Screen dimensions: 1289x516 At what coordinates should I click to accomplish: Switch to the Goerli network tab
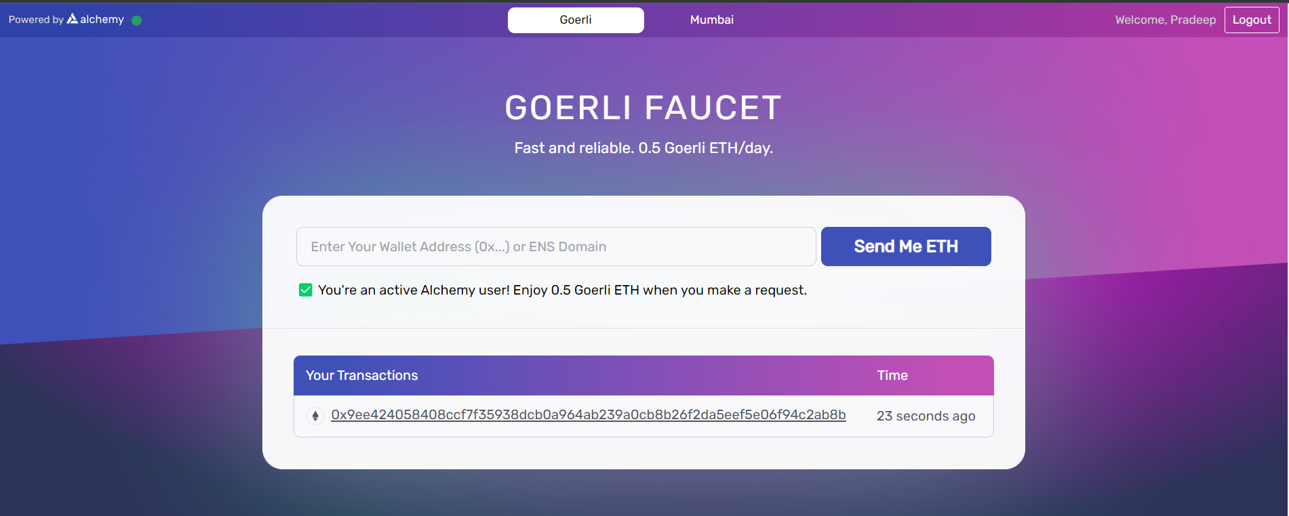point(576,20)
